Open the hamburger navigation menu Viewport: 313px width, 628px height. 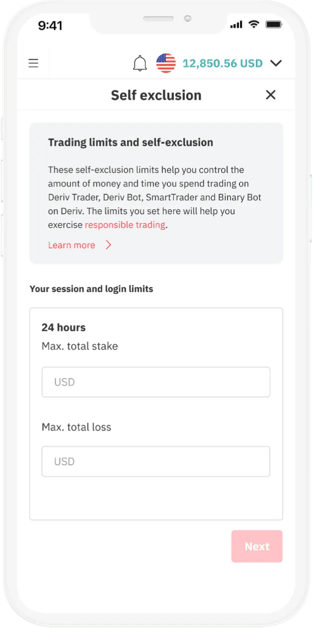(33, 63)
